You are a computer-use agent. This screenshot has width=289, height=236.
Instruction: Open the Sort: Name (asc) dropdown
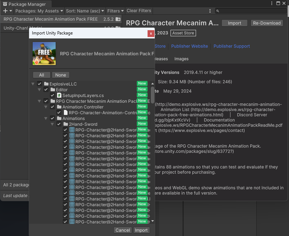[x=85, y=11]
